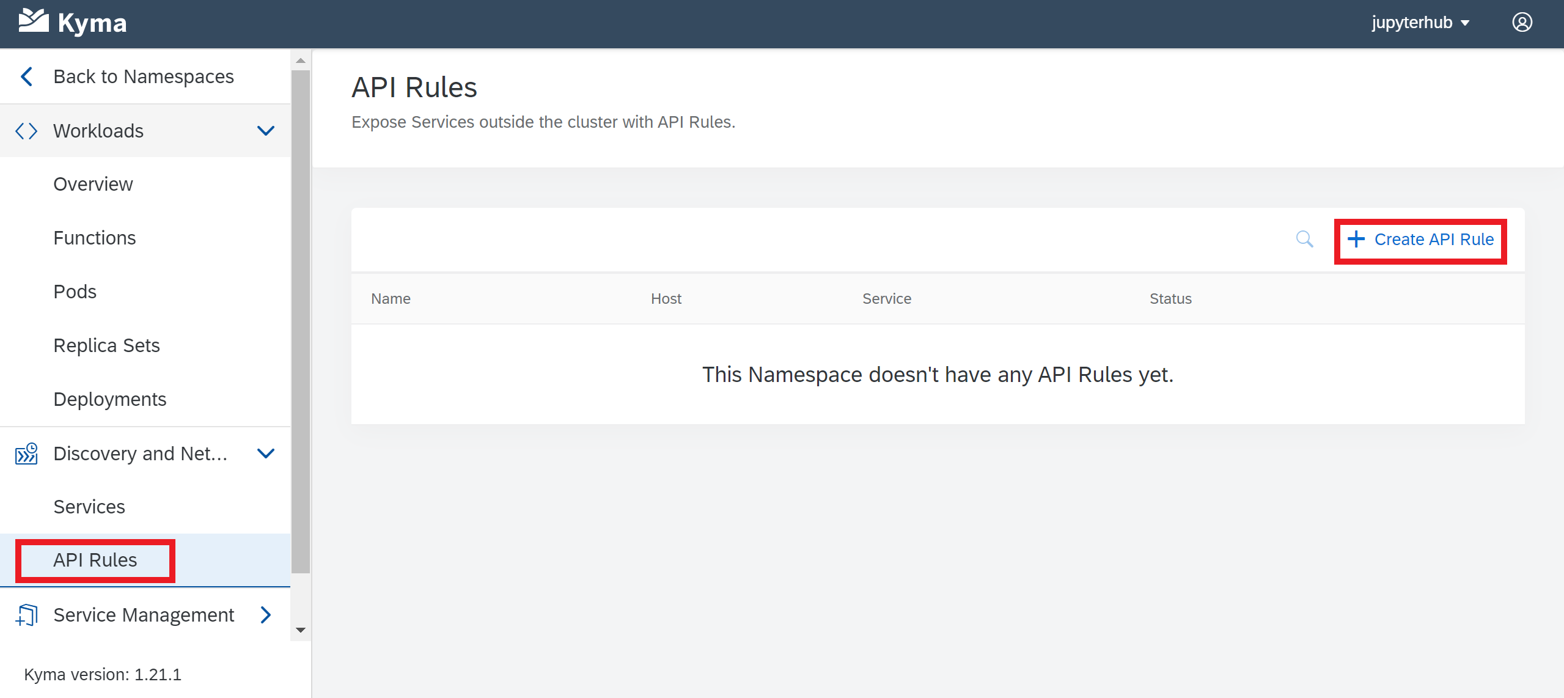
Task: Click the Name column header
Action: (391, 299)
